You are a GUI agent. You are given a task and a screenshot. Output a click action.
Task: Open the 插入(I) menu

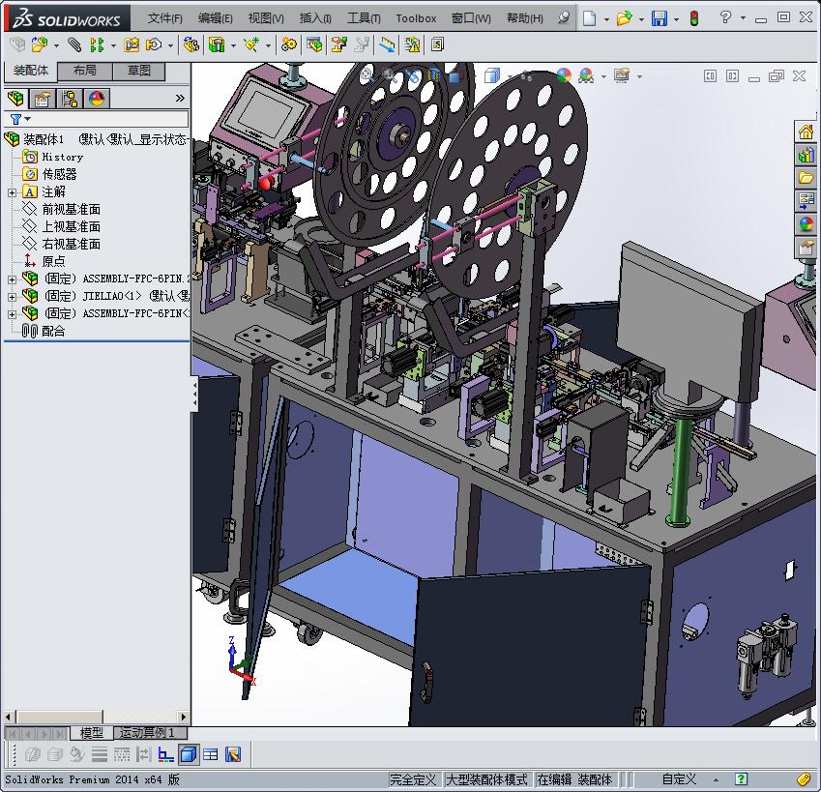[315, 18]
